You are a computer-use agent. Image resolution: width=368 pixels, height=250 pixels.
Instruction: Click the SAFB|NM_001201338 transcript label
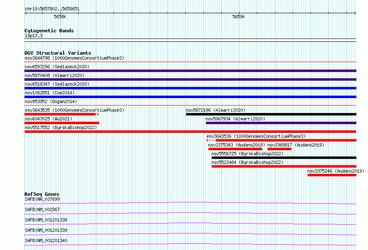pyautogui.click(x=46, y=220)
